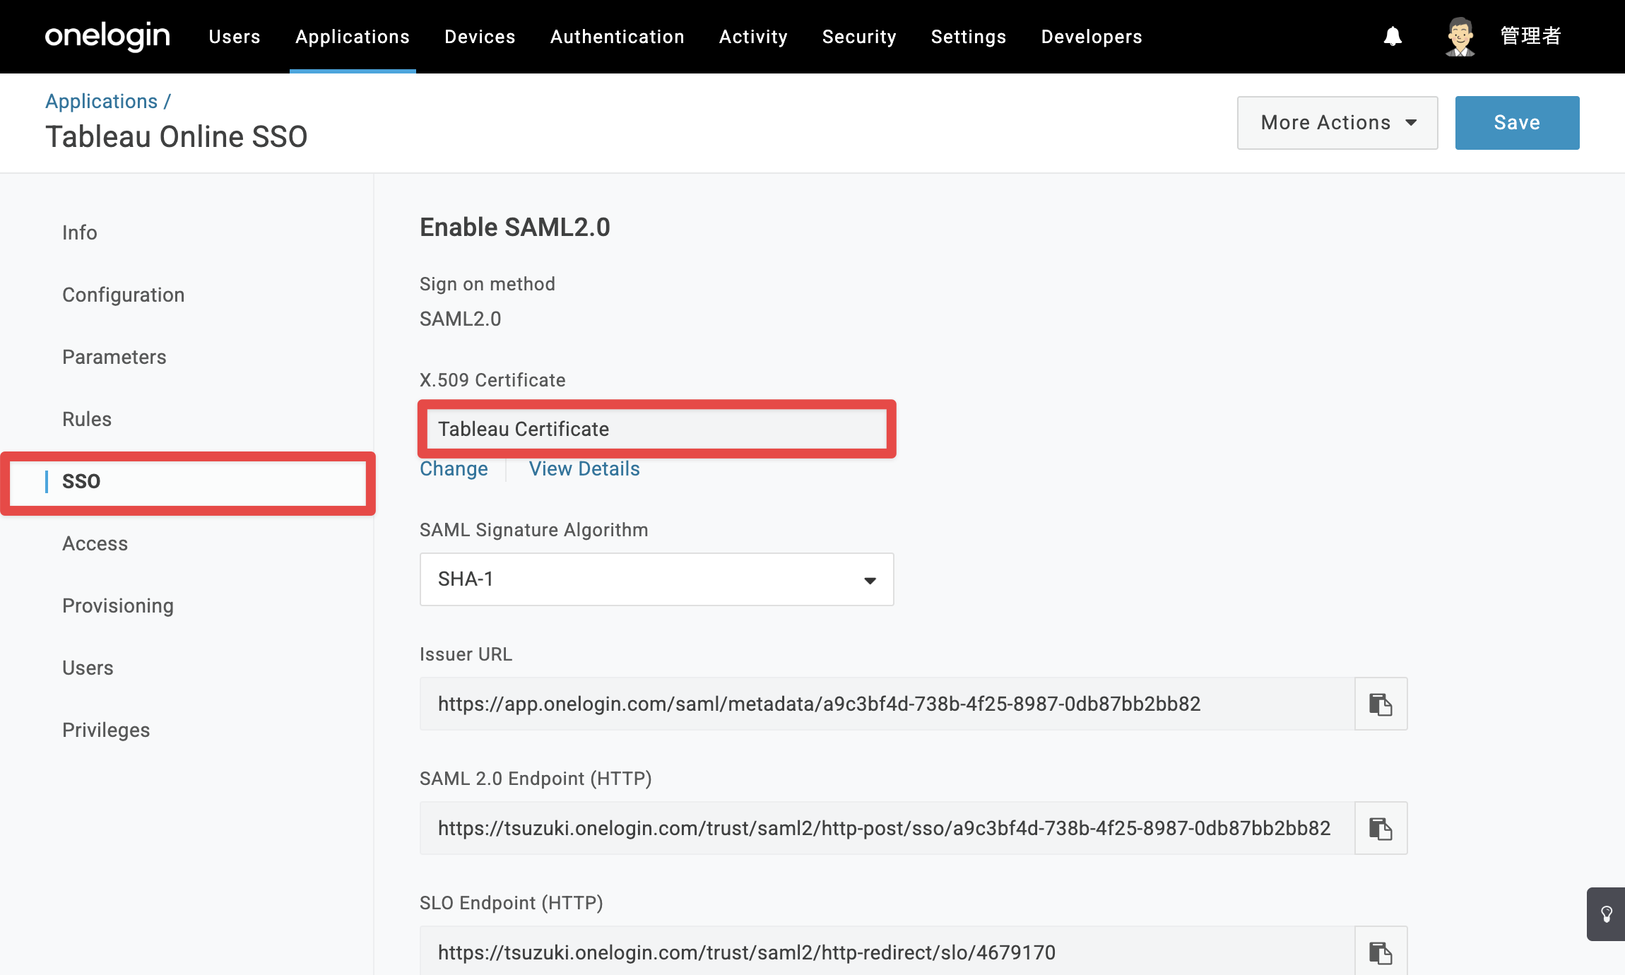Open the lightbulb help widget

[1606, 914]
